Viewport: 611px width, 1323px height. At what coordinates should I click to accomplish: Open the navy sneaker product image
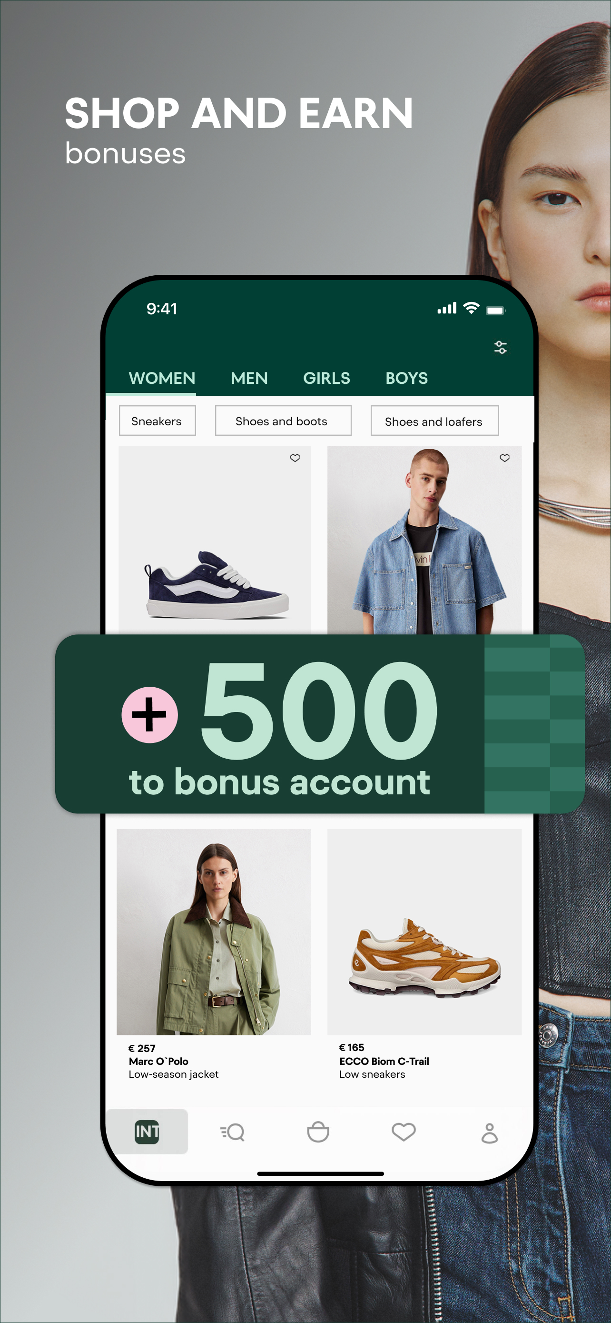215,540
